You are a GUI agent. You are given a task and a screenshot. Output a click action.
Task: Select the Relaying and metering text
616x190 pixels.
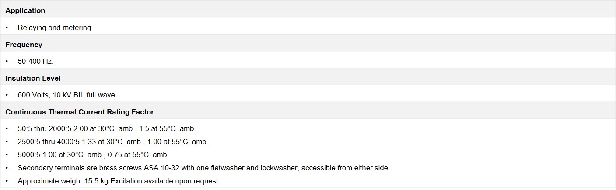pos(56,28)
